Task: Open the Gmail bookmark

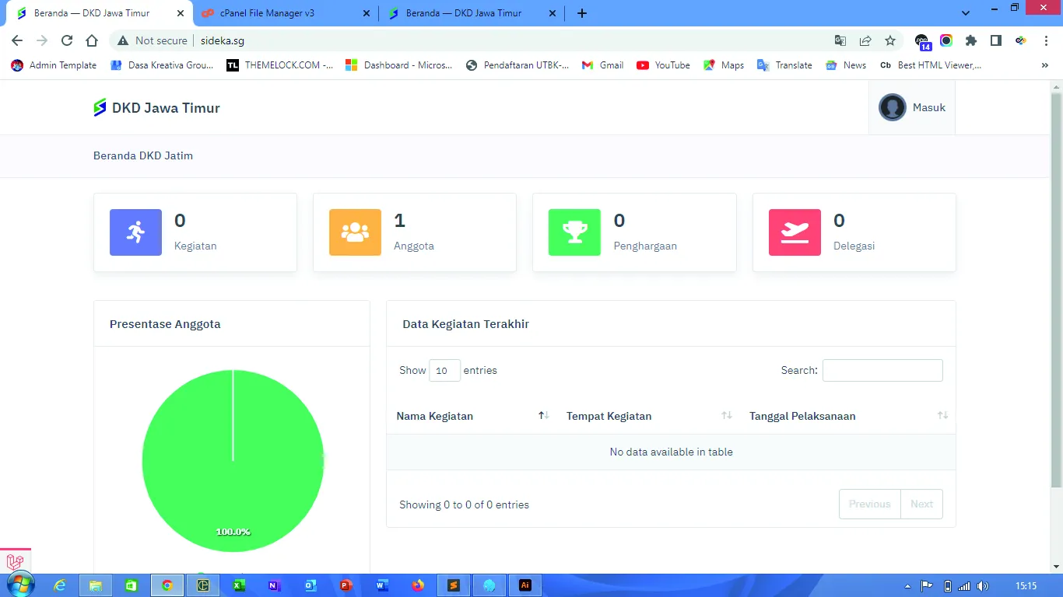Action: click(x=602, y=65)
